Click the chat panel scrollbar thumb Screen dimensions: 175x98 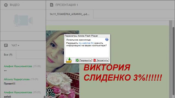pyautogui.click(x=45, y=97)
